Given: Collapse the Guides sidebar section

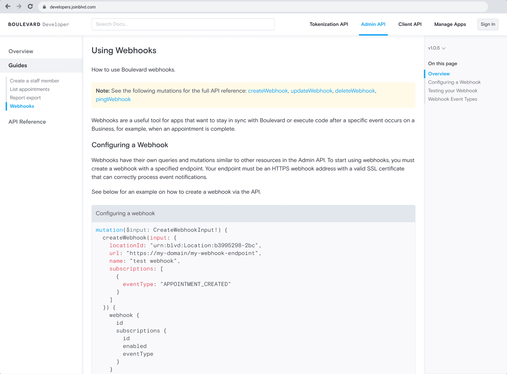Looking at the screenshot, I should [18, 66].
